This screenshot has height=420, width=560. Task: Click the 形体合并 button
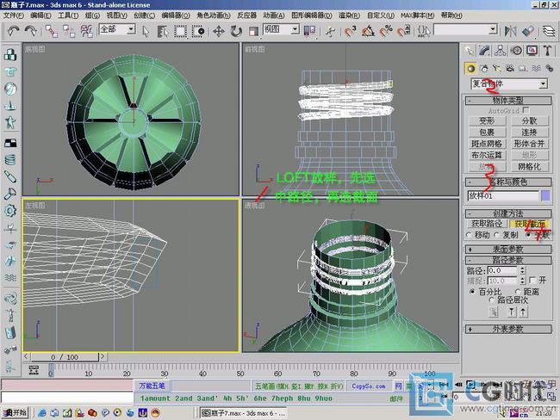pos(529,144)
